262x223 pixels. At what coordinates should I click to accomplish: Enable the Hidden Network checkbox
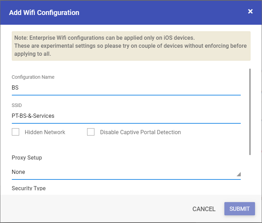pyautogui.click(x=15, y=132)
